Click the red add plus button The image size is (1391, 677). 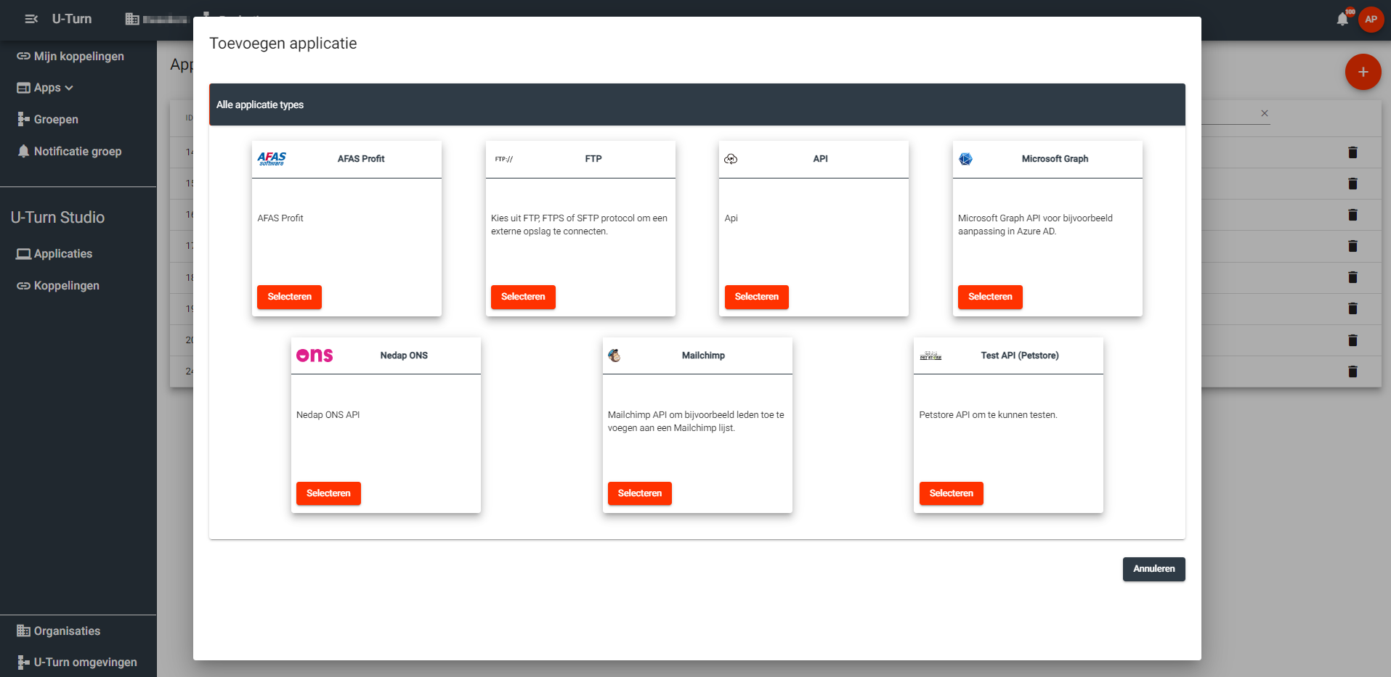pyautogui.click(x=1363, y=72)
